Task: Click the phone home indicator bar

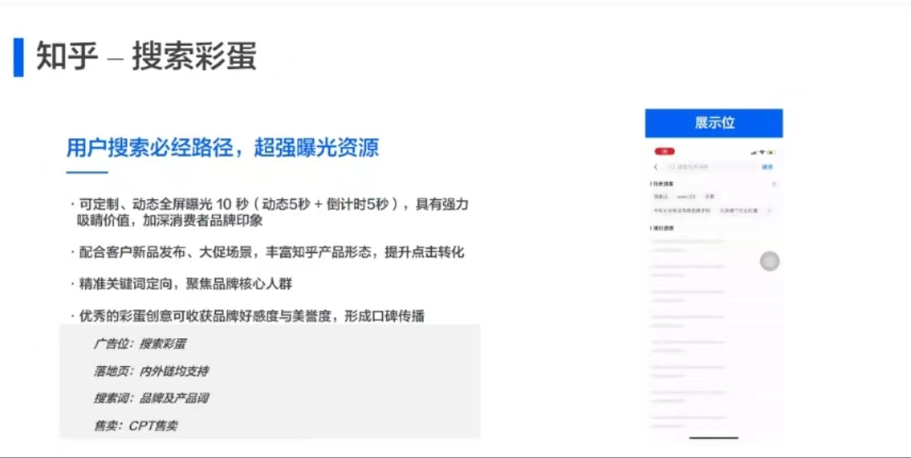Action: pos(714,438)
